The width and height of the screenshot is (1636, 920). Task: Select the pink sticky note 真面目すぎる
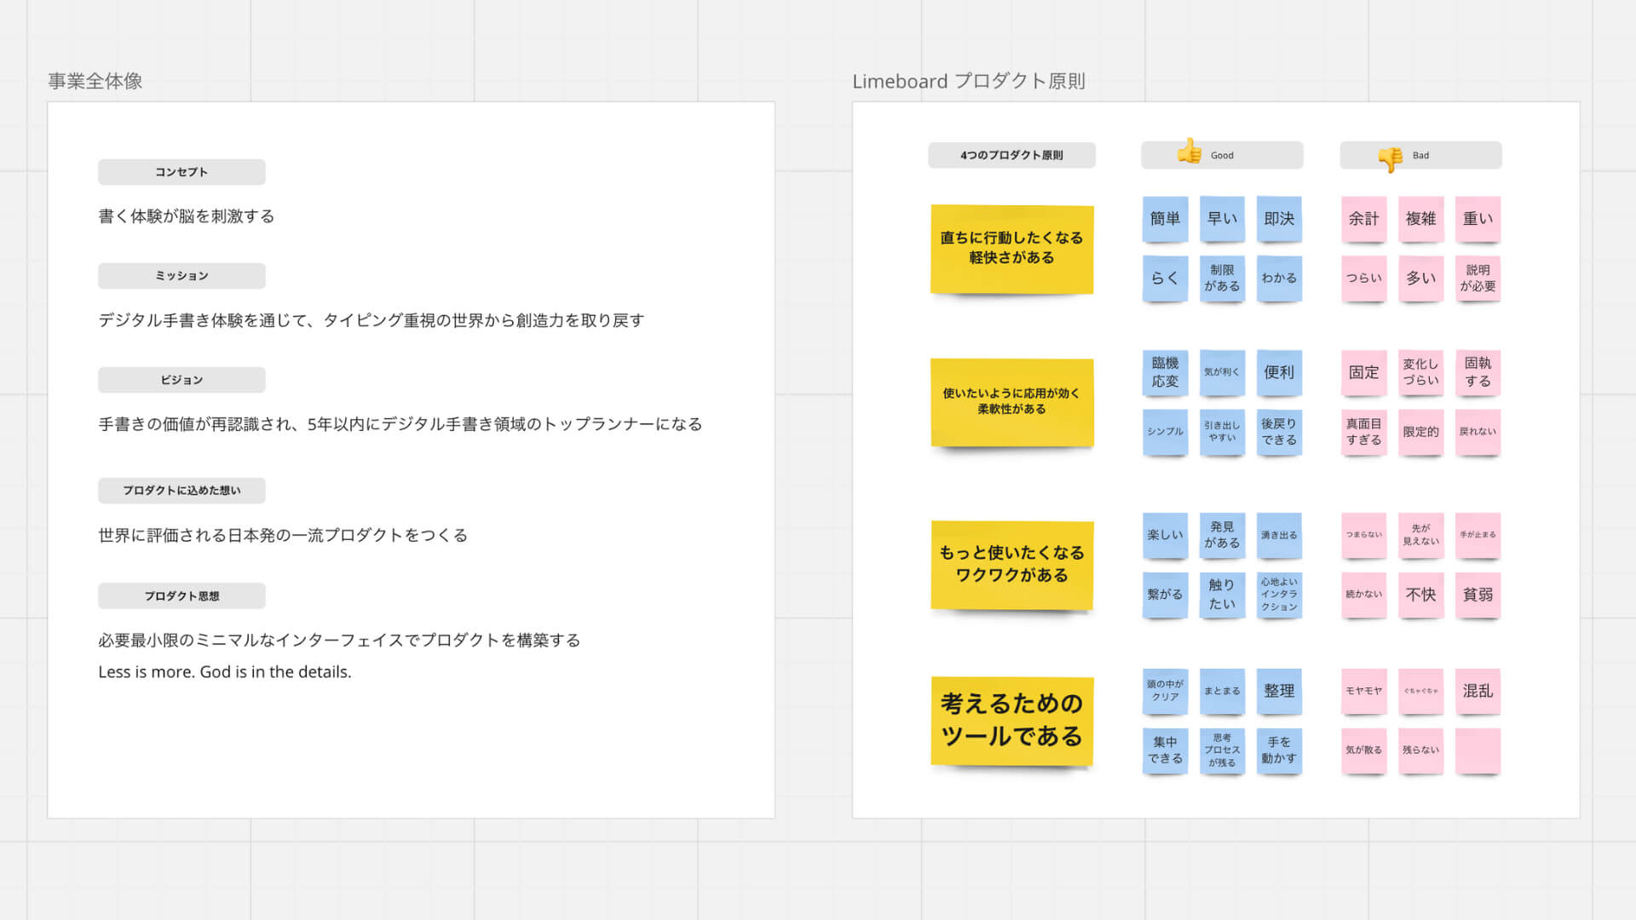click(x=1364, y=432)
